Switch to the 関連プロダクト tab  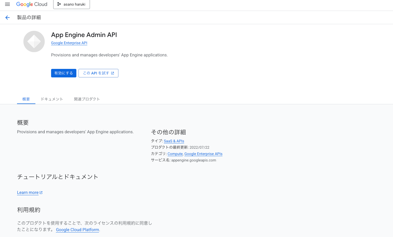click(87, 99)
